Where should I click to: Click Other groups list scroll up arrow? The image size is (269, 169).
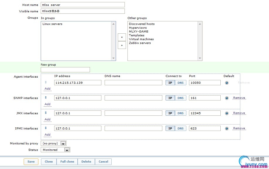200,24
